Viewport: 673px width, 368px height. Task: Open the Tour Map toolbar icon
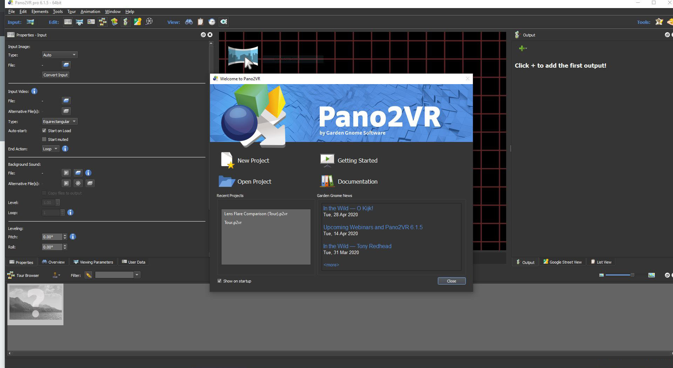pos(114,22)
